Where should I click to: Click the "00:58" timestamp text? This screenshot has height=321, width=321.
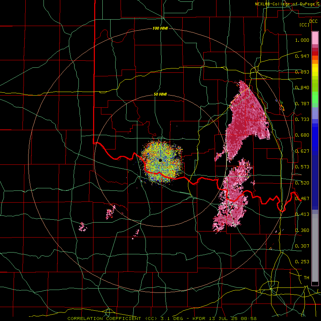249,319
